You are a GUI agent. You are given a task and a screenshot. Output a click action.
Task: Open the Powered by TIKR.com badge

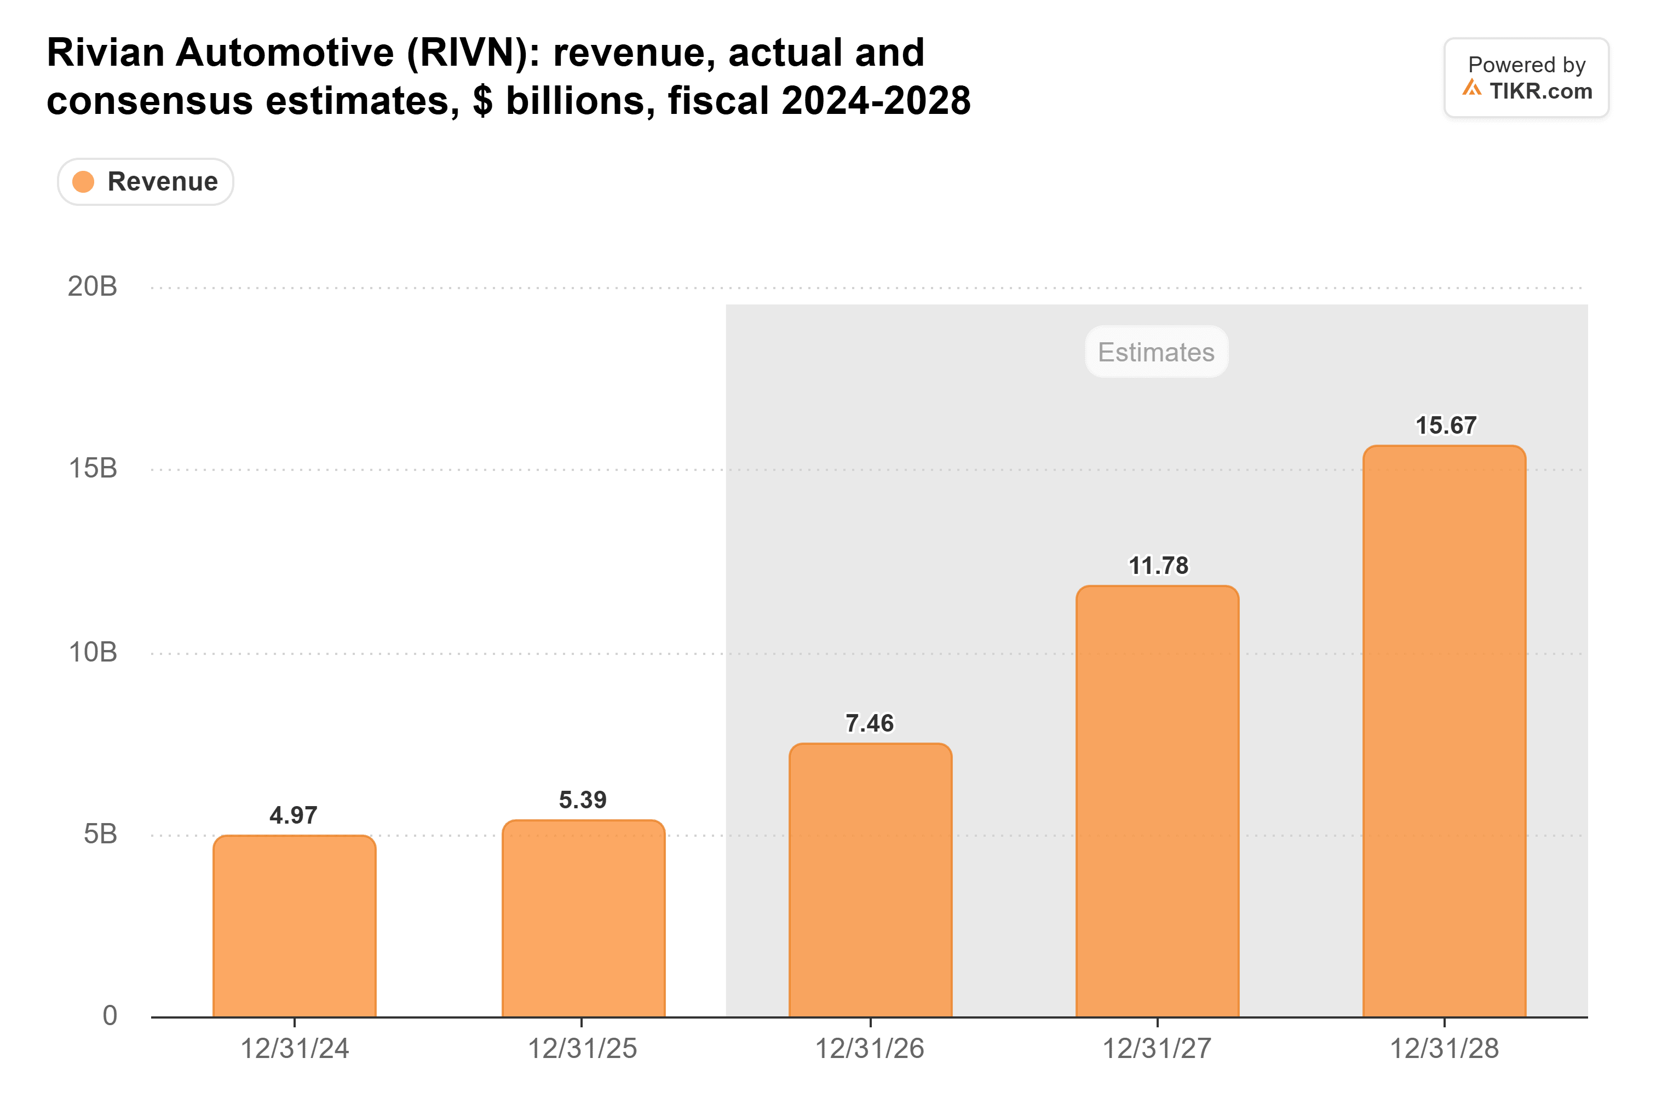click(1526, 77)
